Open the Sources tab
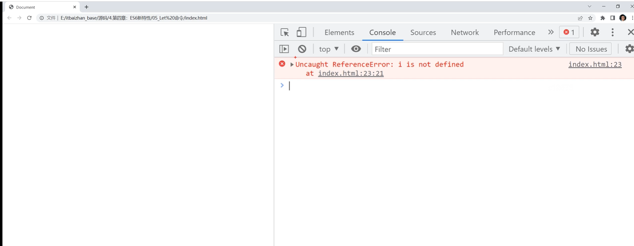The image size is (634, 246). click(x=423, y=32)
